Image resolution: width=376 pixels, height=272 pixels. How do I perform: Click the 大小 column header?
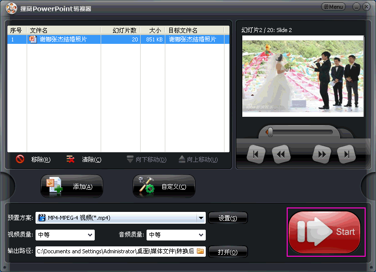point(152,31)
